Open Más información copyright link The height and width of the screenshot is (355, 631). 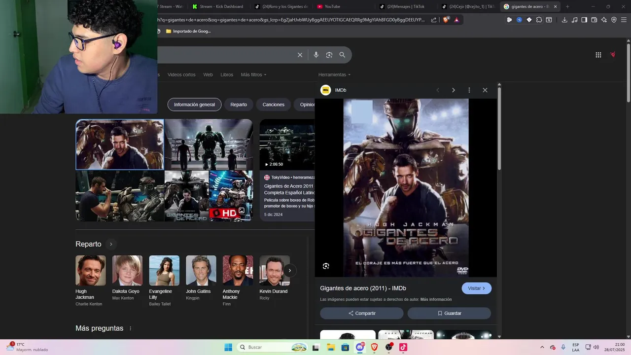(436, 299)
